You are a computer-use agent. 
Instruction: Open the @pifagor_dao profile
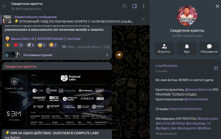click(x=166, y=128)
